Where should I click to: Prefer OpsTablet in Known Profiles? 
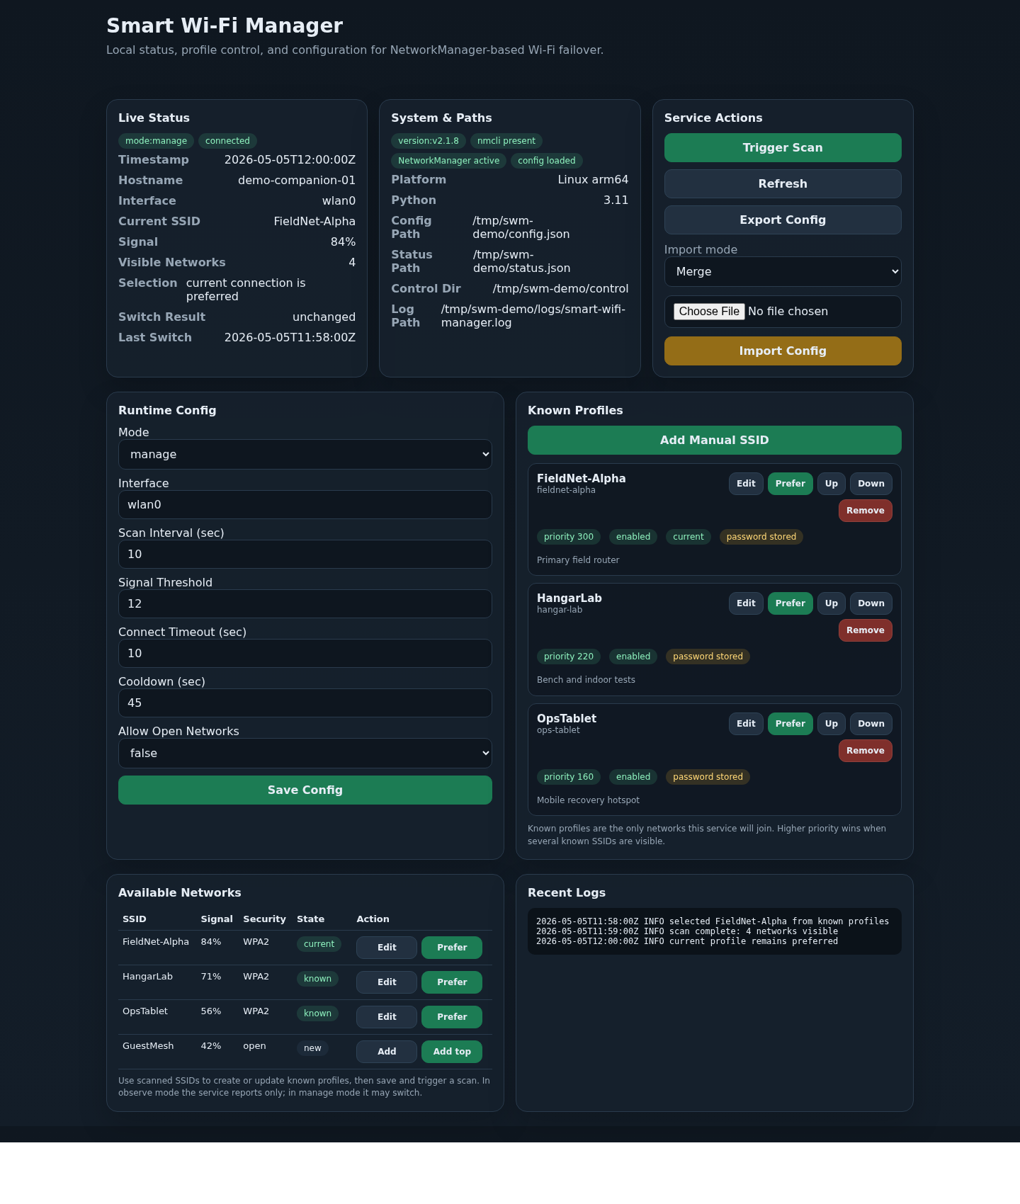[x=790, y=724]
